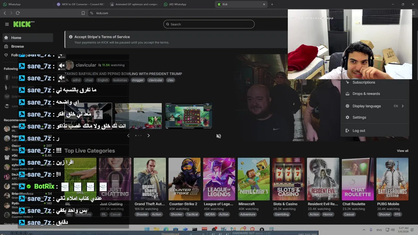Show hidden system tray icons
This screenshot has height=235, width=418.
(x=364, y=230)
